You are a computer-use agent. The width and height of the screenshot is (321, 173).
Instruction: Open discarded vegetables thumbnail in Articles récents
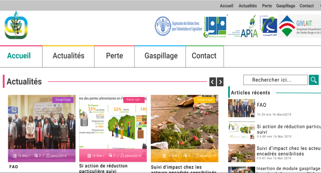pyautogui.click(x=242, y=153)
